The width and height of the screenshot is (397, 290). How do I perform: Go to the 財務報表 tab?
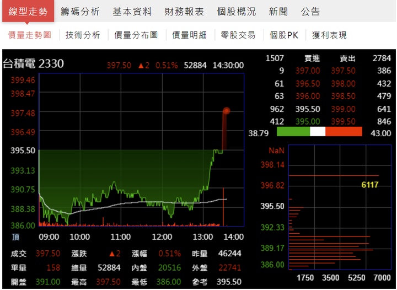point(184,12)
